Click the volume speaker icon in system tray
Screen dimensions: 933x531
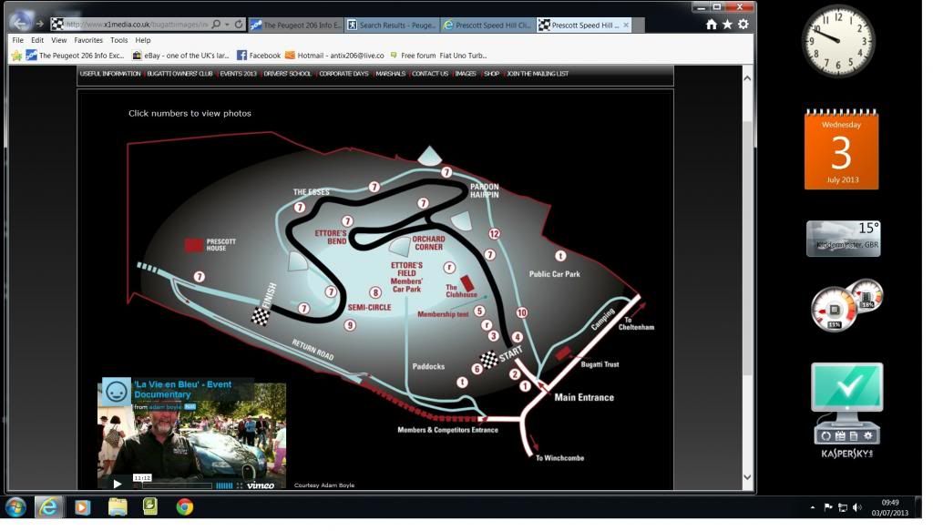pyautogui.click(x=856, y=507)
